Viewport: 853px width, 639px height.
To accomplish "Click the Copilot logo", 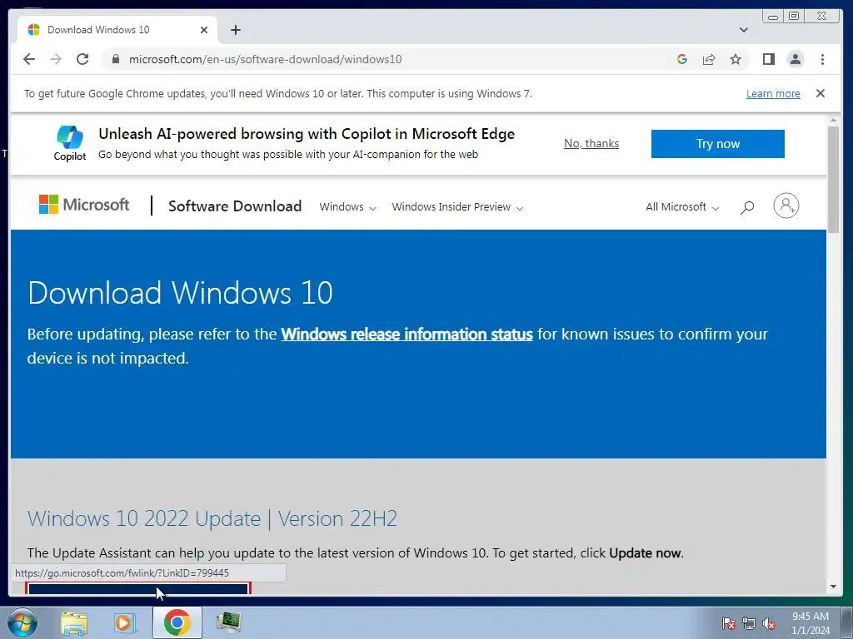I will click(70, 143).
